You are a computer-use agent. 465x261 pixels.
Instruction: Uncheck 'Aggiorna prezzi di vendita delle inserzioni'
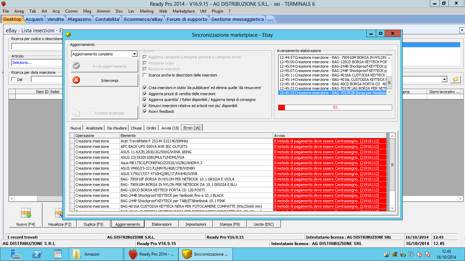[145, 94]
